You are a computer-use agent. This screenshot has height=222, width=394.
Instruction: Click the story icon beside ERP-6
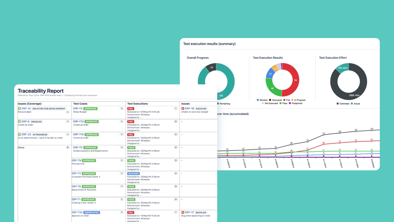[x=19, y=122]
